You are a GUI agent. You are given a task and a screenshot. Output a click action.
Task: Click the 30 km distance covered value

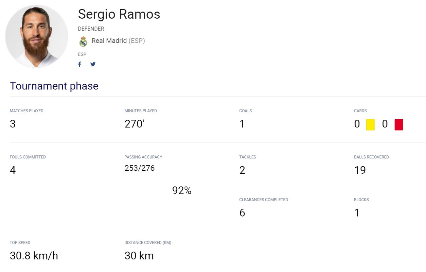pos(139,256)
